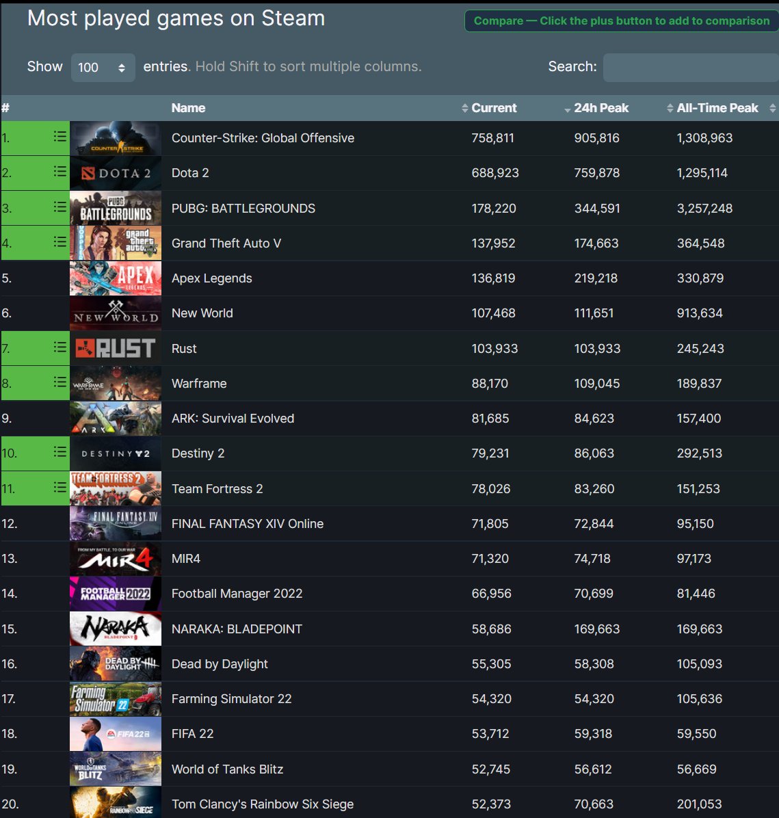Image resolution: width=779 pixels, height=818 pixels.
Task: Click New World all-time peak 913,634
Action: pyautogui.click(x=700, y=313)
